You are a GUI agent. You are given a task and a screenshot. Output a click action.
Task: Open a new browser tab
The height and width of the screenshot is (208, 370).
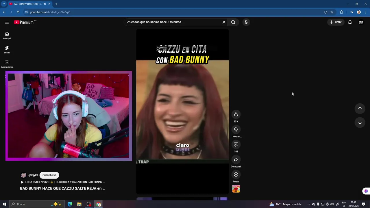pos(56,4)
